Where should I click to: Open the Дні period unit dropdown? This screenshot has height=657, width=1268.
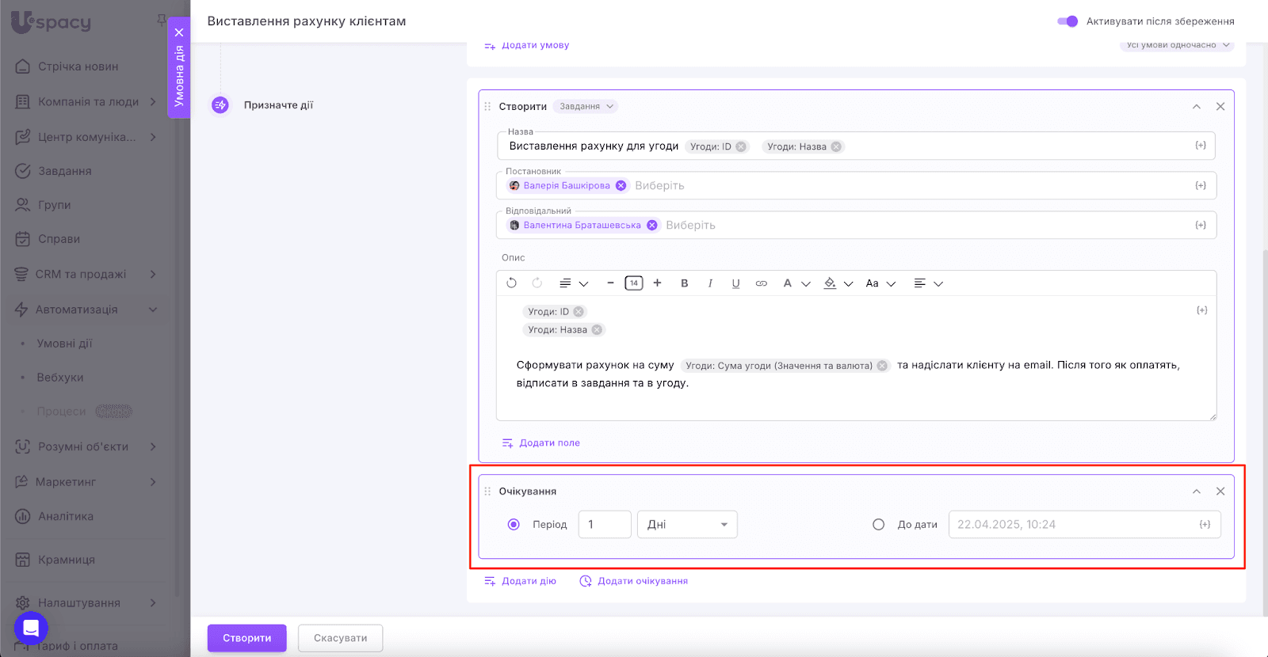[x=687, y=525]
